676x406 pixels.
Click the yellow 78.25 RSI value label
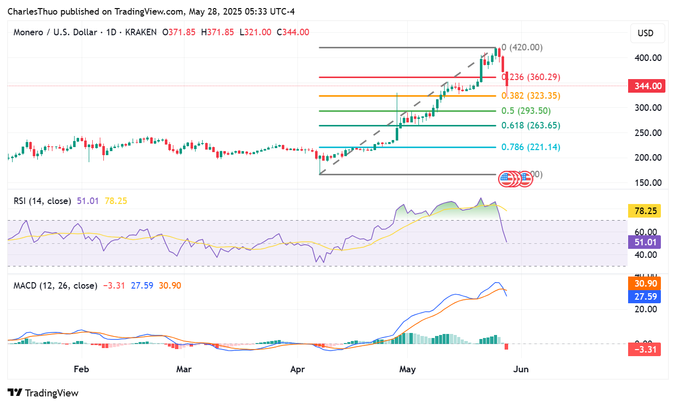point(644,212)
